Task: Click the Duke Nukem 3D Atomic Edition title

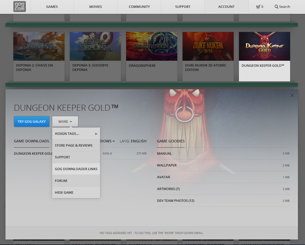Action: point(206,68)
